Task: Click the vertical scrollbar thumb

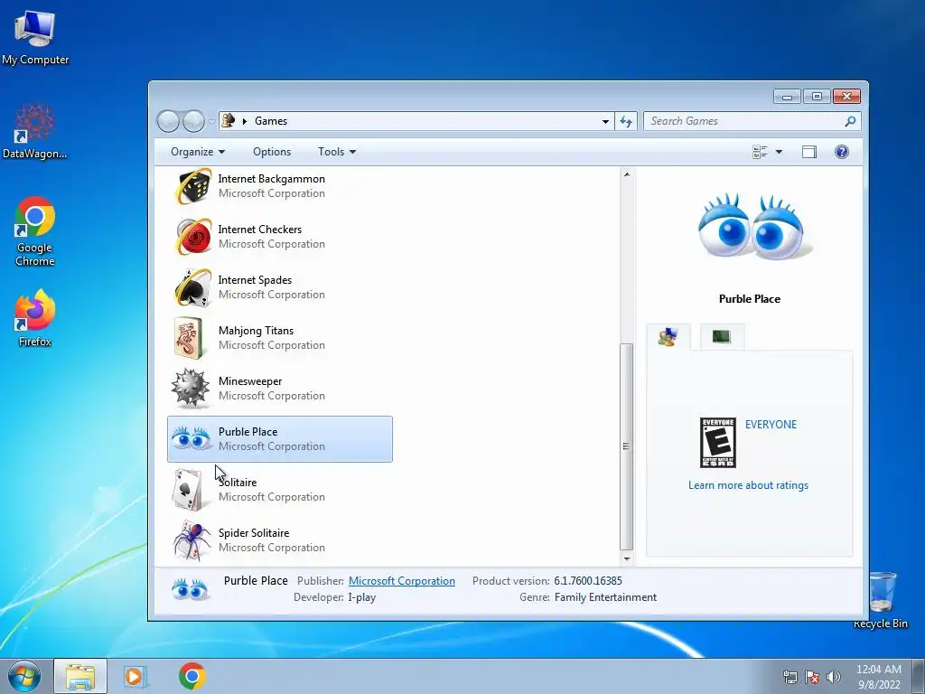Action: (x=627, y=446)
